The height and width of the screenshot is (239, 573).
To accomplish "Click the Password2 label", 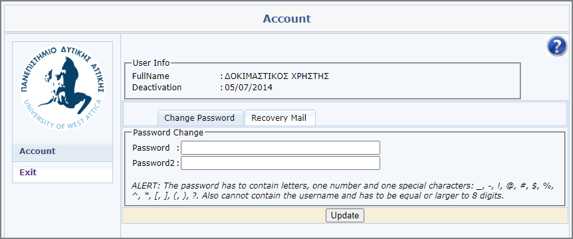I will pos(154,163).
